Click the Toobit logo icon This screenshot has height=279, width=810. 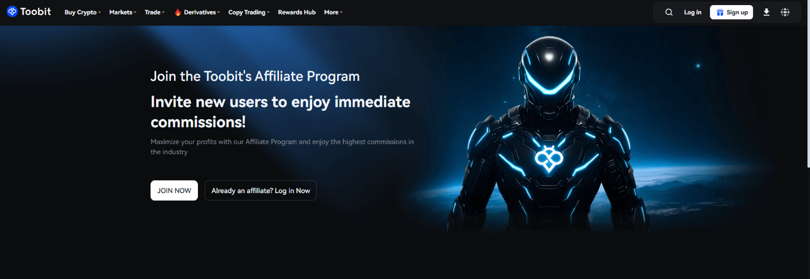pyautogui.click(x=12, y=12)
